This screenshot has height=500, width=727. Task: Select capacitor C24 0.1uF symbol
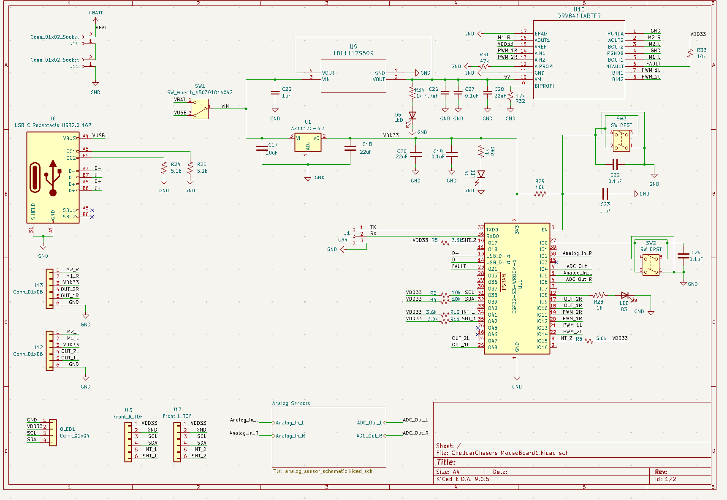683,255
